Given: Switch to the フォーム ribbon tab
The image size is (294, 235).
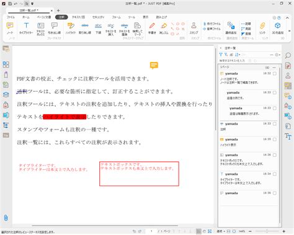Looking at the screenshot, I should (116, 17).
